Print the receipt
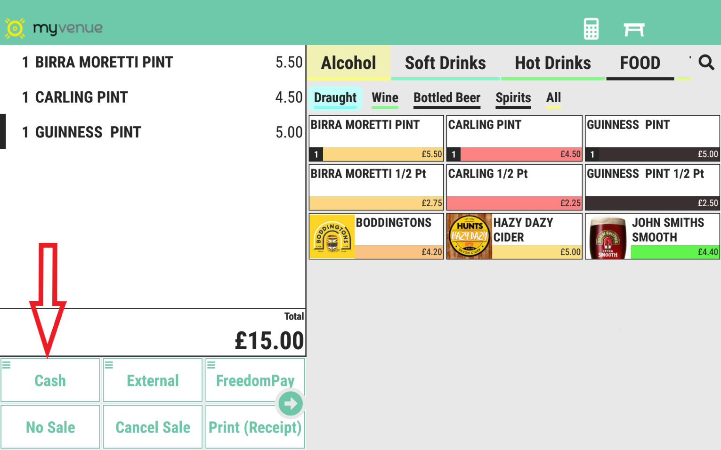Viewport: 721px width, 450px height. point(255,427)
